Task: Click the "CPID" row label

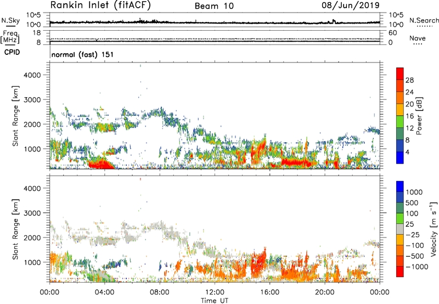Action: [12, 52]
